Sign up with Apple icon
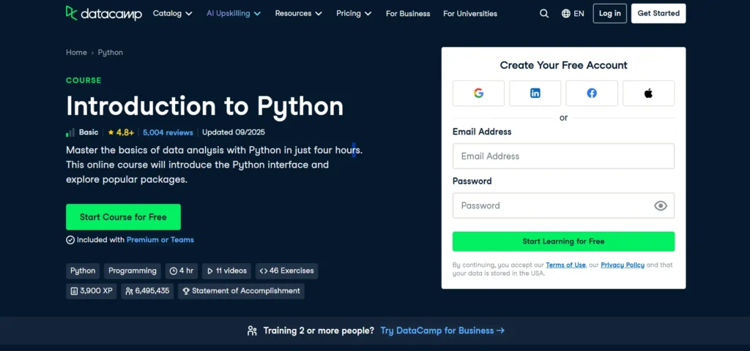The image size is (750, 351). (648, 93)
